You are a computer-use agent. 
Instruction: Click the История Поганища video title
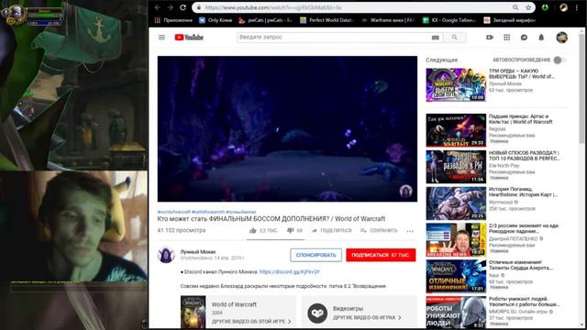click(x=523, y=192)
